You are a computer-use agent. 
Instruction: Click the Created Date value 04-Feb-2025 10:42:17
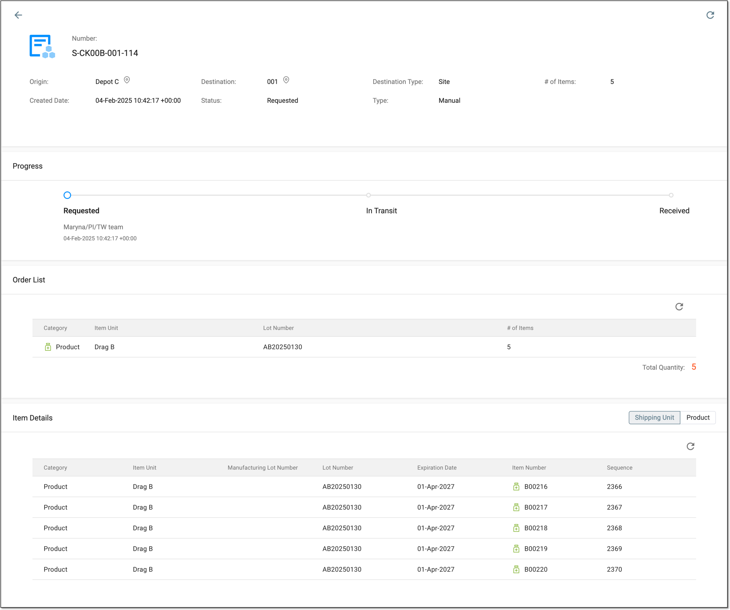tap(138, 101)
